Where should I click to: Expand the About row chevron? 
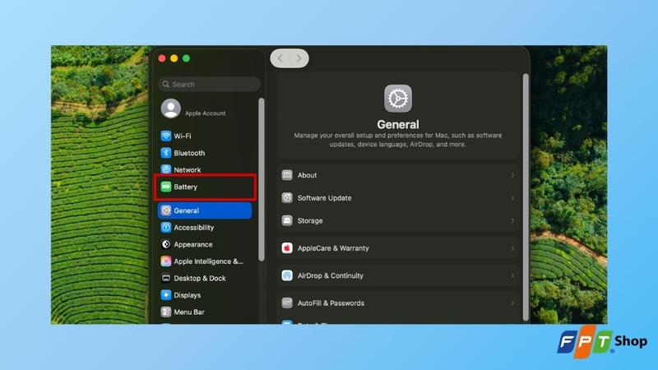[512, 175]
